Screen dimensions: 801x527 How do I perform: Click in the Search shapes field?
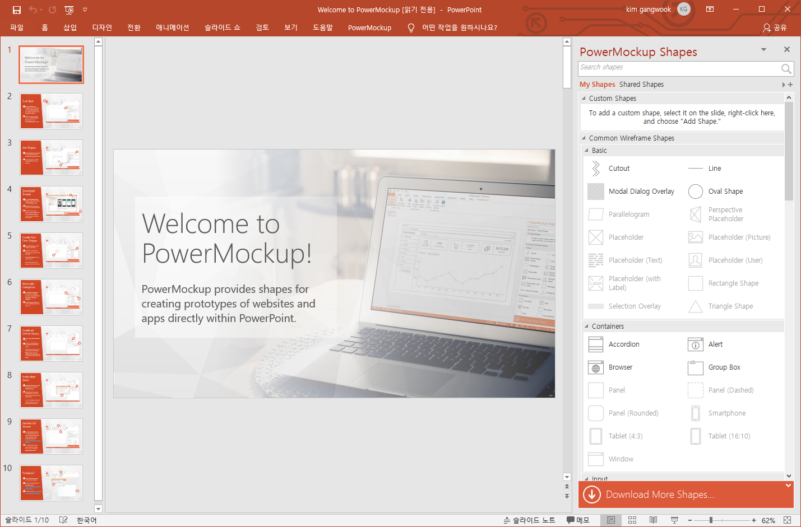678,68
